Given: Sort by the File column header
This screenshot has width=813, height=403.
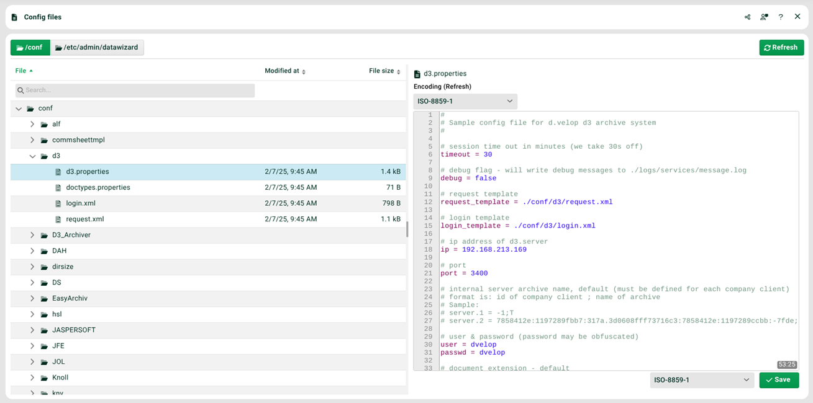Looking at the screenshot, I should [x=24, y=71].
